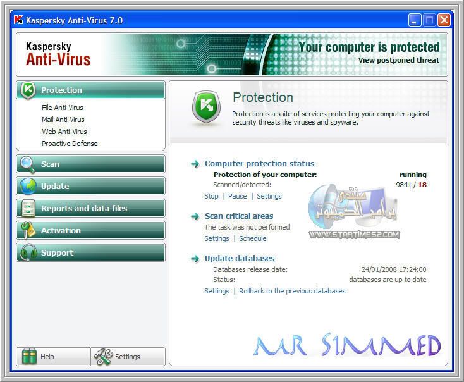This screenshot has width=464, height=382.
Task: Click Computer protection status heading
Action: tap(260, 163)
